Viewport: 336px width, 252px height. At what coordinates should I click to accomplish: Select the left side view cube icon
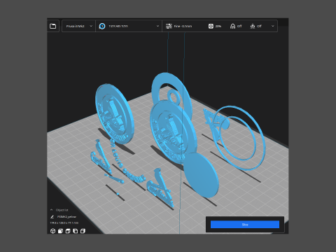(75, 231)
